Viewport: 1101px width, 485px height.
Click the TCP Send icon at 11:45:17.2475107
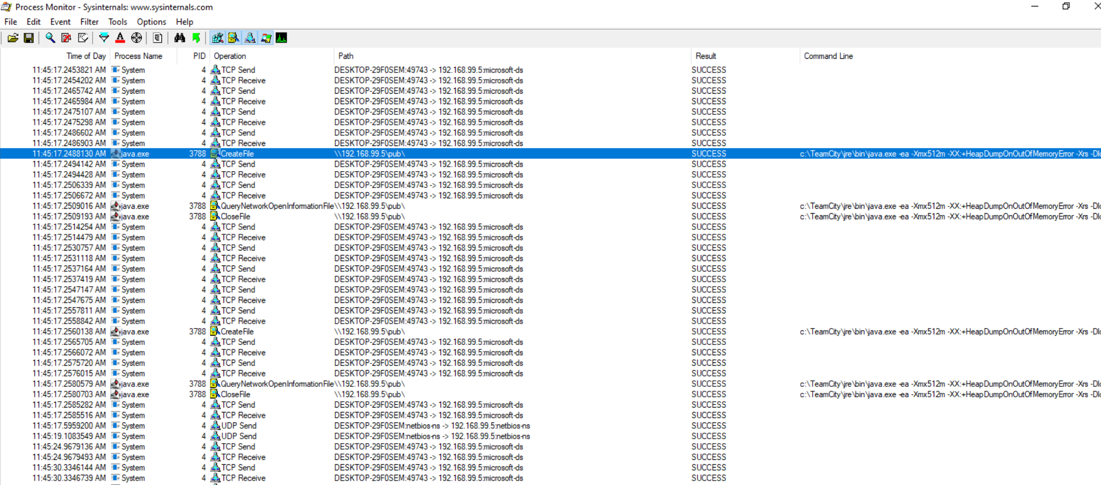tap(215, 112)
